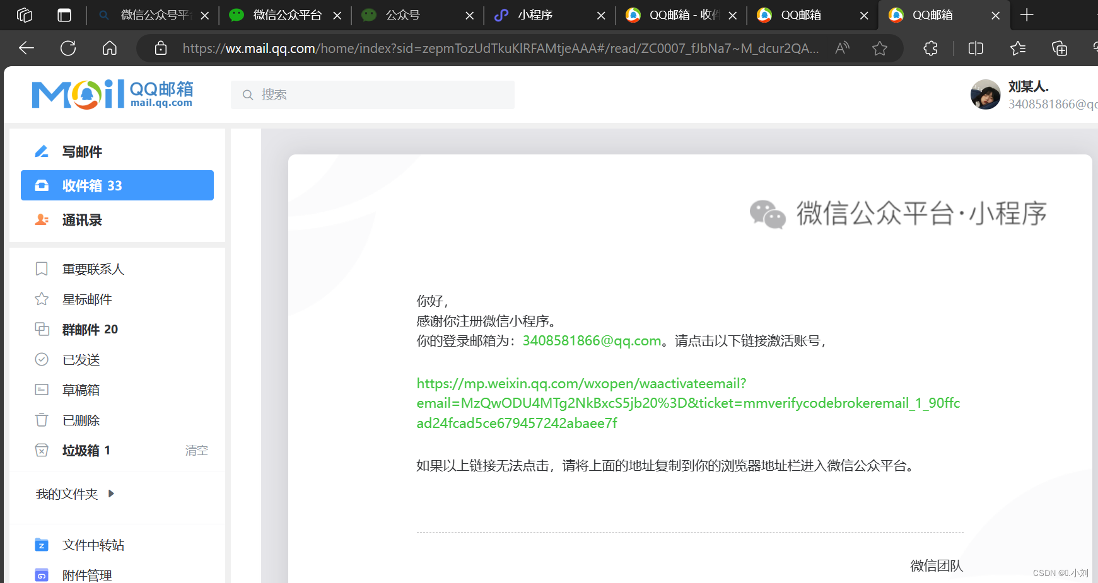The width and height of the screenshot is (1098, 583).
Task: Open tab actions menu icon
Action: (64, 15)
